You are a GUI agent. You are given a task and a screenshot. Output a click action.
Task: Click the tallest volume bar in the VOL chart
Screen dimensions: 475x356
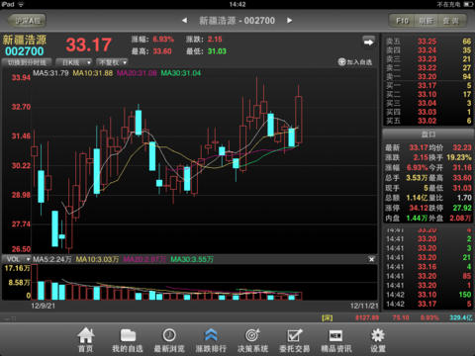(35, 282)
